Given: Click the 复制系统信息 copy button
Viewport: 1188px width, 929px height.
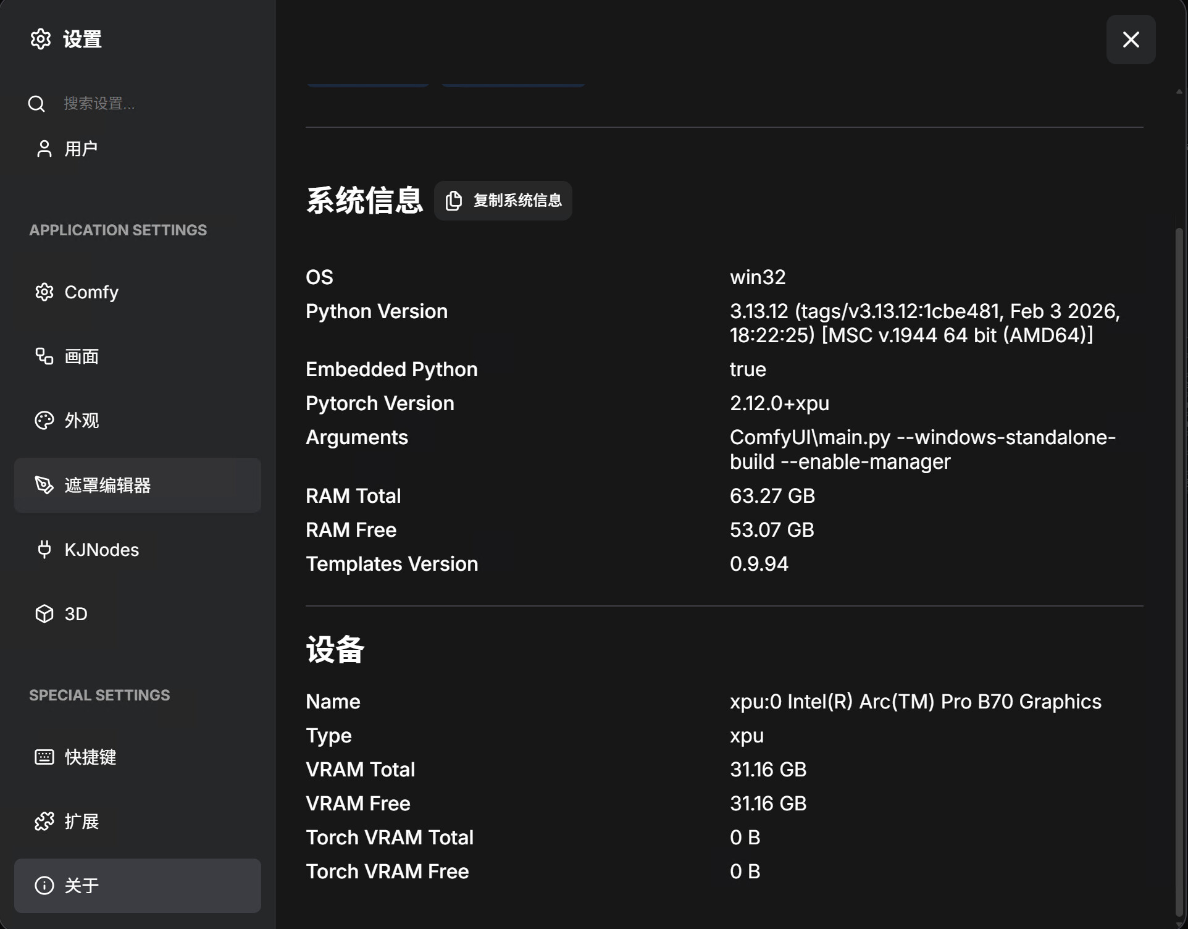Looking at the screenshot, I should pyautogui.click(x=503, y=201).
